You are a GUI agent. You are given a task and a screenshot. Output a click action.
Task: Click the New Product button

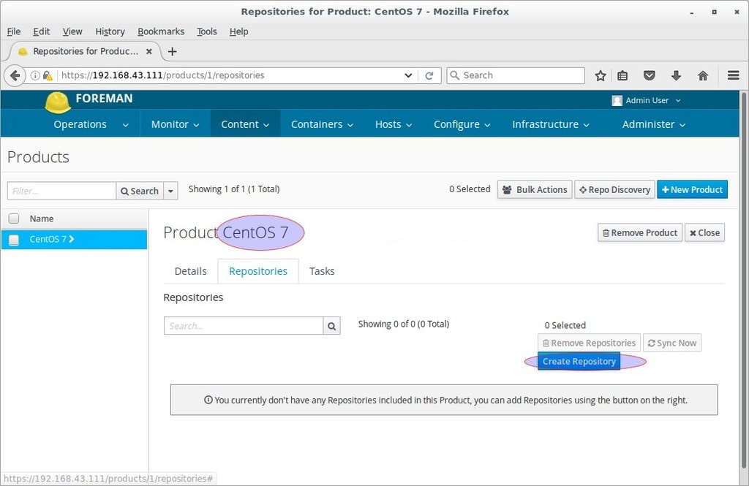(x=692, y=189)
